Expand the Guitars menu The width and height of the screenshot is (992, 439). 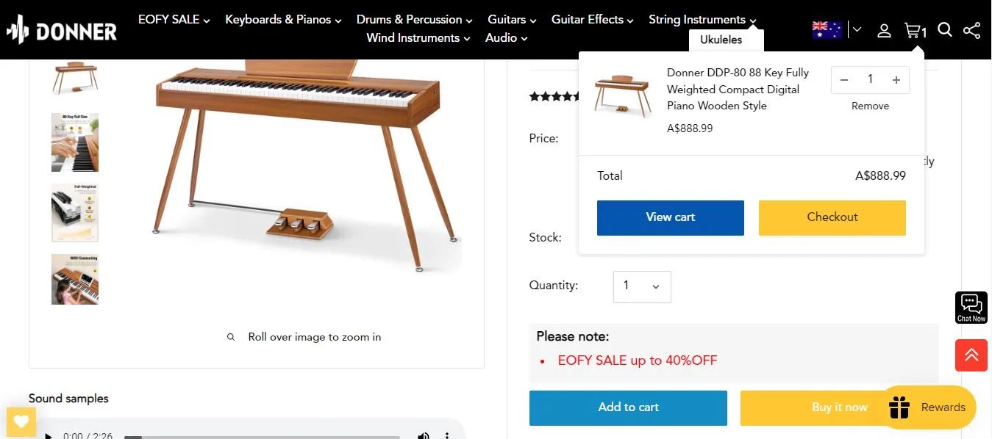[510, 19]
